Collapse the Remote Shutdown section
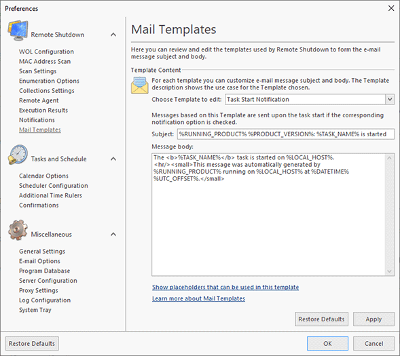This screenshot has height=356, width=400. point(113,35)
